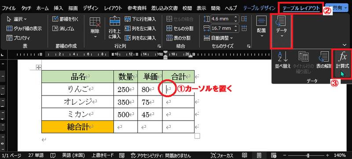Image resolution: width=352 pixels, height=159 pixels.
Task: Toggle 上書きモード overtype mode
Action: click(x=103, y=155)
